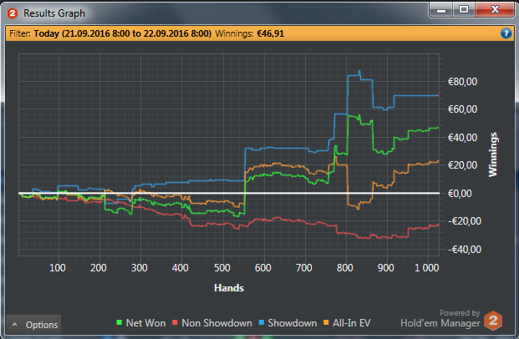Close the Results Graph window
This screenshot has height=339, width=519.
(x=495, y=9)
